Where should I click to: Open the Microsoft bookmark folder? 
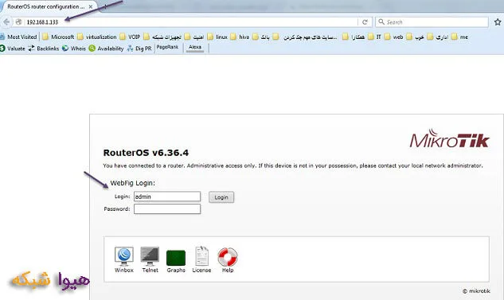[x=58, y=37]
